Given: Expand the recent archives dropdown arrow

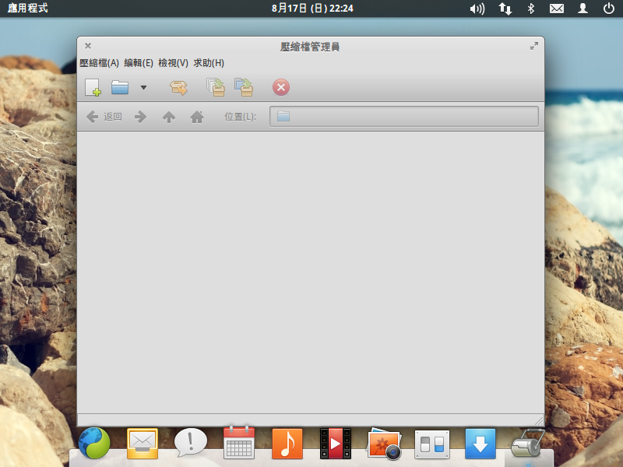Looking at the screenshot, I should pos(143,87).
